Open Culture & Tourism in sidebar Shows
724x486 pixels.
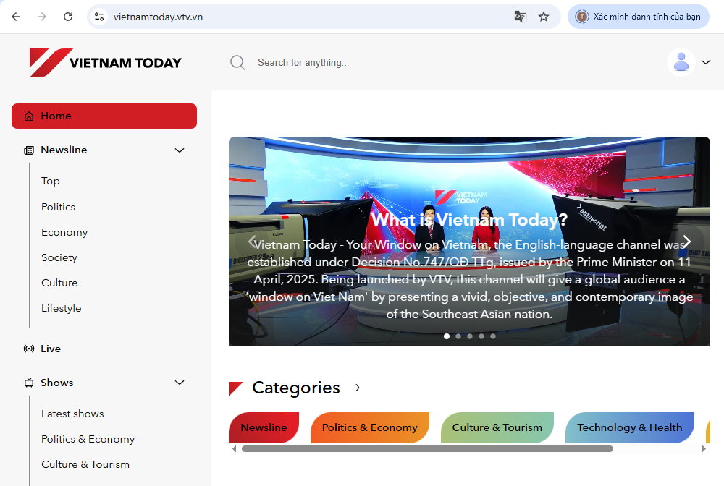click(x=85, y=465)
